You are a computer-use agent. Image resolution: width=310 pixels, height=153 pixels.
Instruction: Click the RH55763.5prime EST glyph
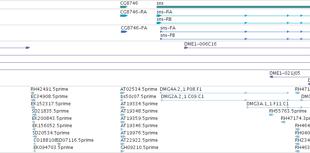pyautogui.click(x=271, y=115)
